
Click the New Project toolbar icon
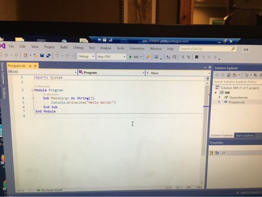coord(25,55)
